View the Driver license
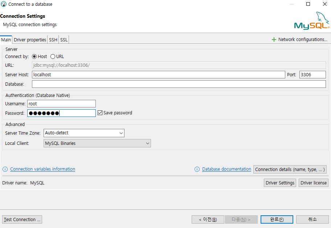Image resolution: width=331 pixels, height=228 pixels. coord(314,183)
